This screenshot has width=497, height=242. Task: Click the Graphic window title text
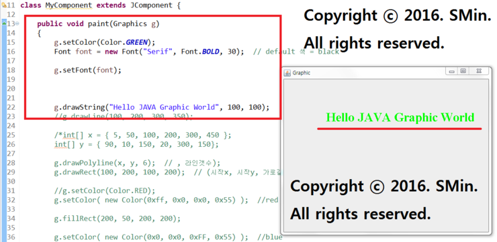(x=302, y=73)
